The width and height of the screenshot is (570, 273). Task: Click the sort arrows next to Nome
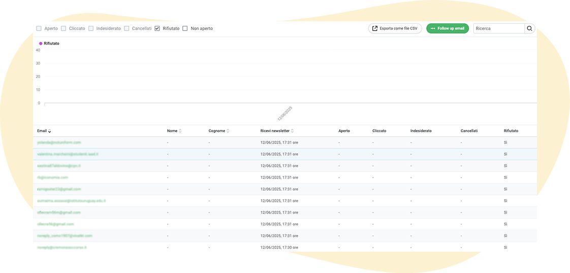click(x=180, y=131)
